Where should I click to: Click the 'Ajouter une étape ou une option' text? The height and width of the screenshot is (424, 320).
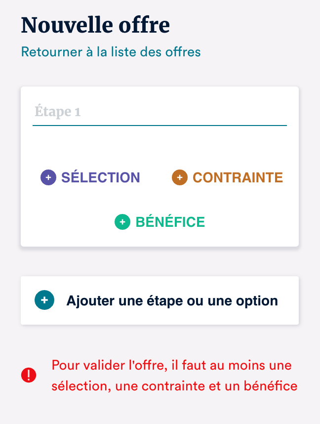point(172,300)
